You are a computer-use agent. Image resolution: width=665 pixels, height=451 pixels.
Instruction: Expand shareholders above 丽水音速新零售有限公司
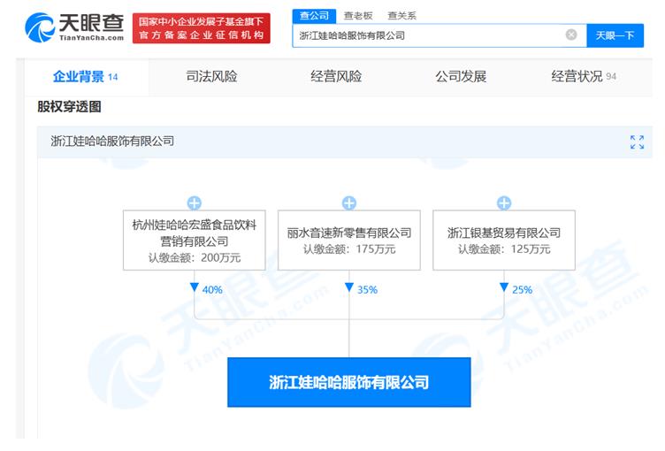click(349, 203)
